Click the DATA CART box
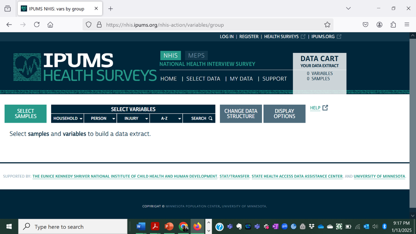This screenshot has height=234, width=416. click(319, 73)
